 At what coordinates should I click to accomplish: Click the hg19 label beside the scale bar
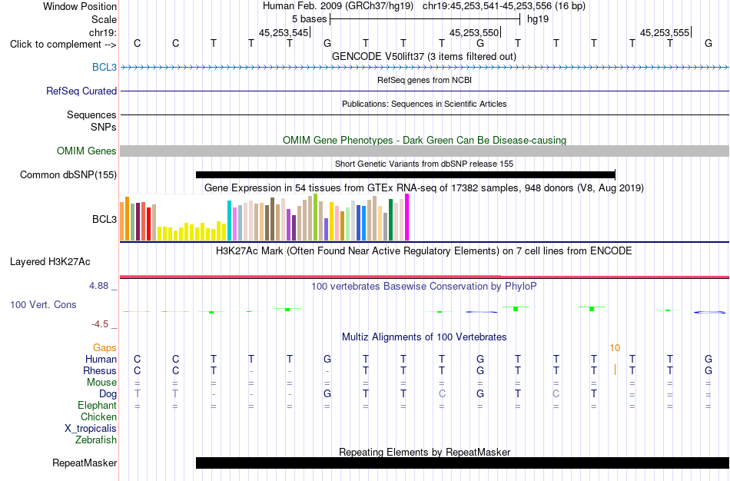tap(538, 19)
